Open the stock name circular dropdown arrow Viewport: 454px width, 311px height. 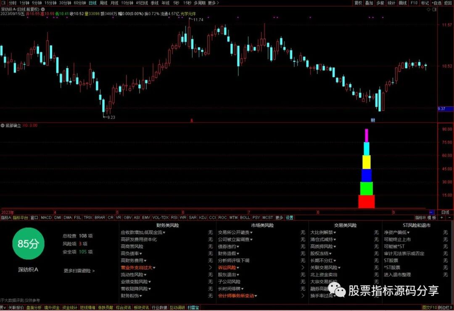(x=43, y=9)
